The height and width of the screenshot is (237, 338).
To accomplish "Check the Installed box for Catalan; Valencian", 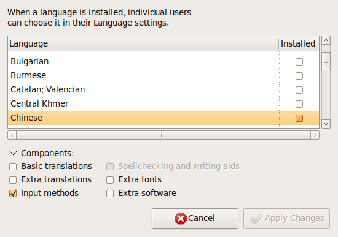I will [x=299, y=90].
